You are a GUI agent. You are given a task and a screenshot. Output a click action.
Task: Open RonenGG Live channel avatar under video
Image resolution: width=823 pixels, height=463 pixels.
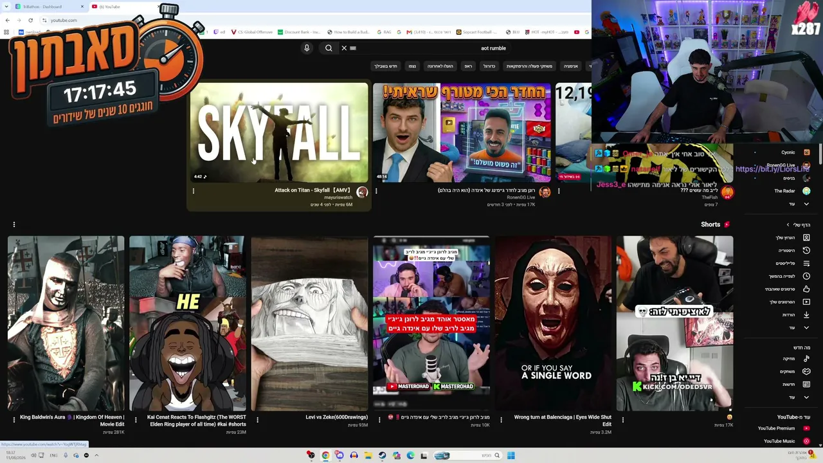tap(545, 192)
